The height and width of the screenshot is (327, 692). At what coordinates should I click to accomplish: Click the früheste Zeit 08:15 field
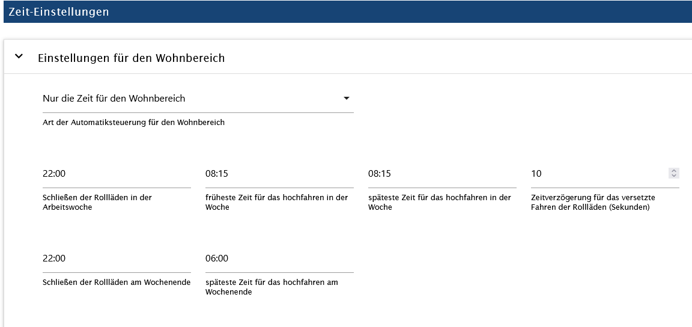[279, 174]
